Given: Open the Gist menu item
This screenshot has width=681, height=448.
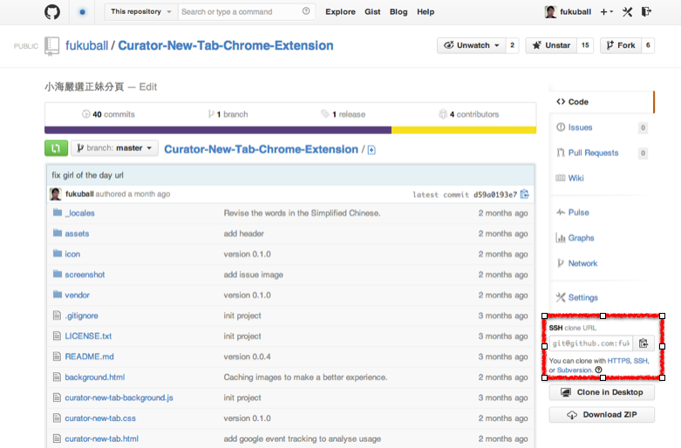Looking at the screenshot, I should (372, 11).
